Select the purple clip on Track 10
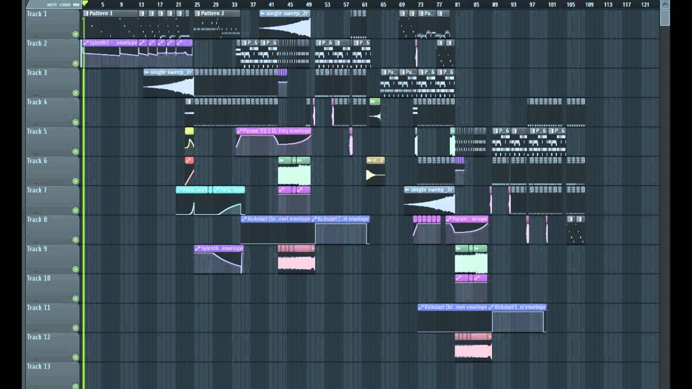Image resolution: width=692 pixels, height=389 pixels. 471,288
